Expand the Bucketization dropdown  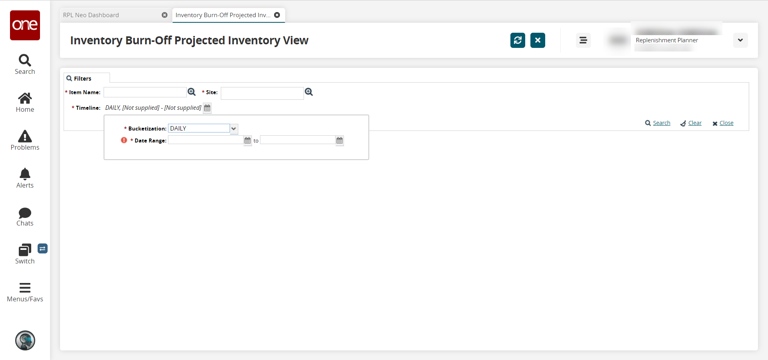(234, 129)
